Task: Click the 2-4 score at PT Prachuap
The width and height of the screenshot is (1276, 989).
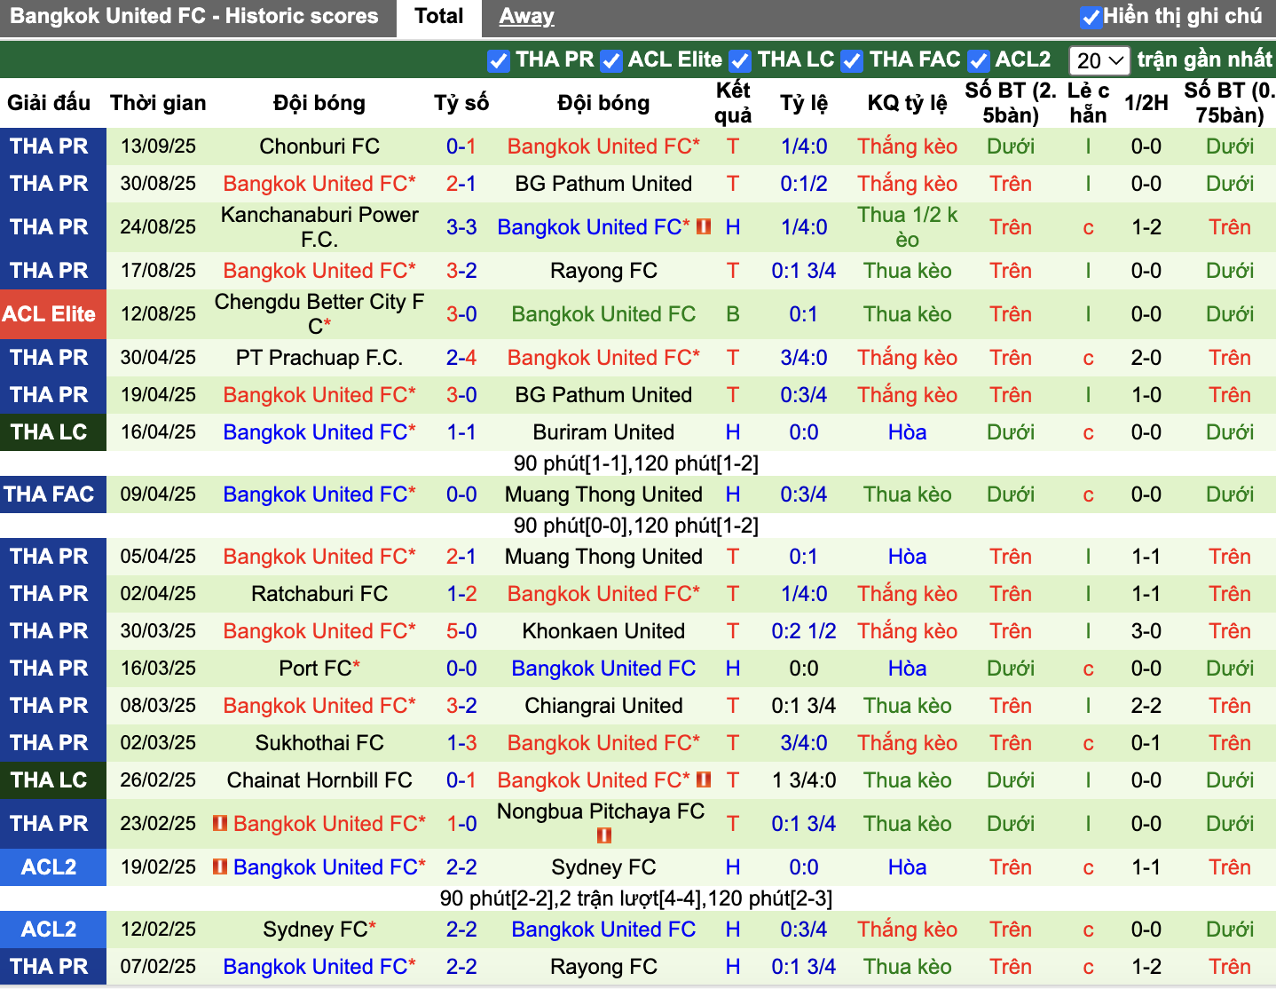Action: pyautogui.click(x=461, y=358)
